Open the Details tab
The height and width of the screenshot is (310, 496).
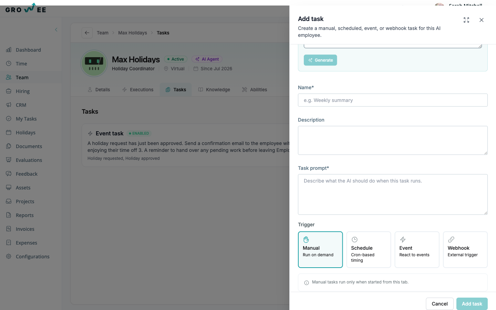pyautogui.click(x=99, y=90)
